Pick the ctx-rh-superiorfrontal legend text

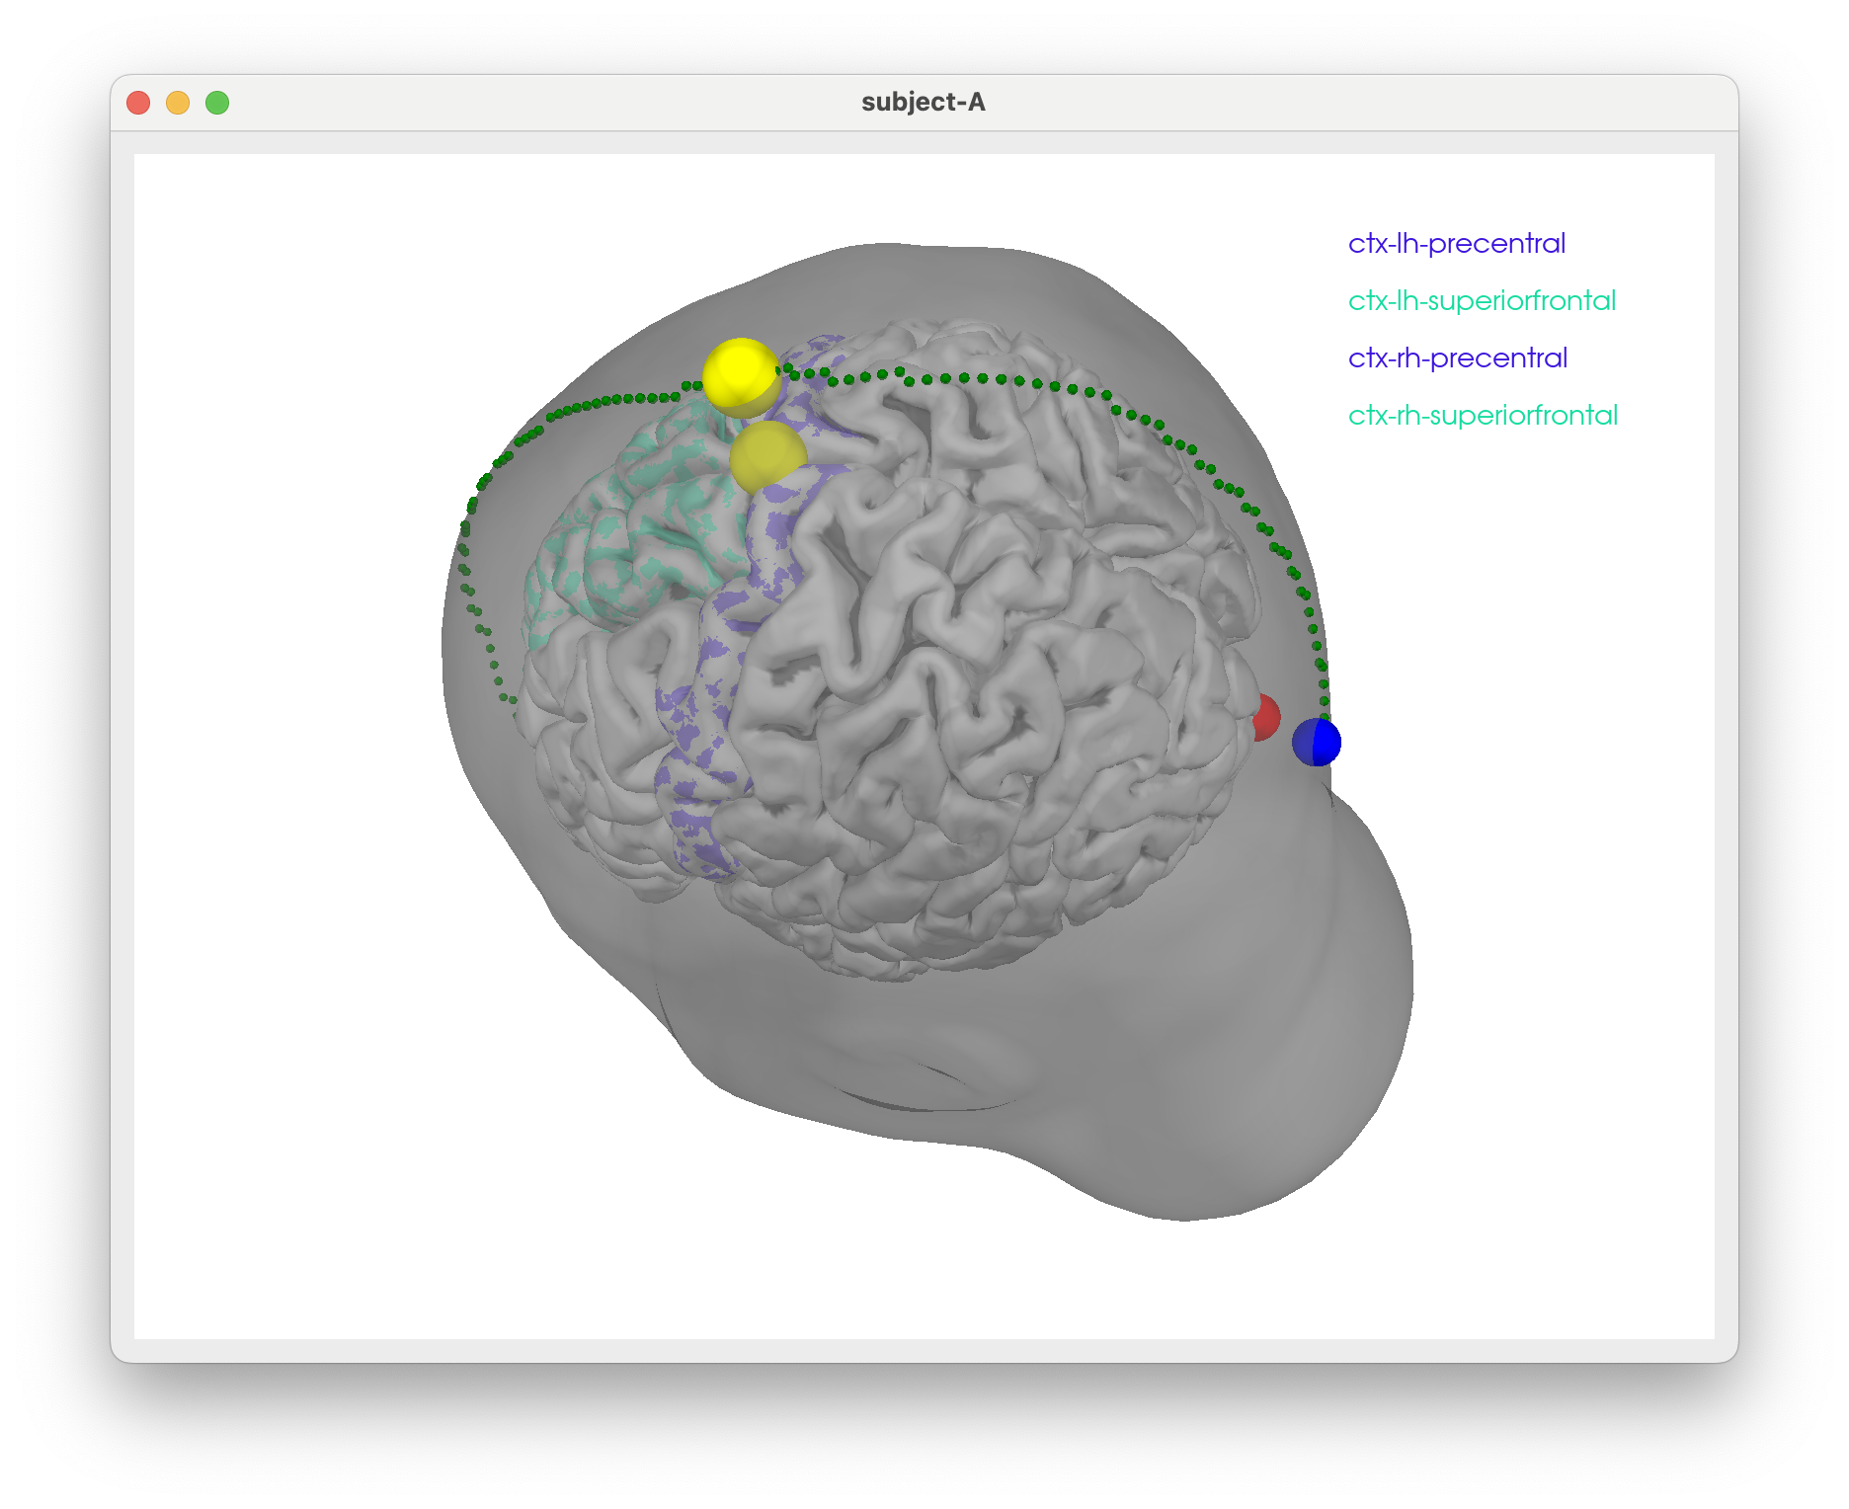click(1483, 415)
